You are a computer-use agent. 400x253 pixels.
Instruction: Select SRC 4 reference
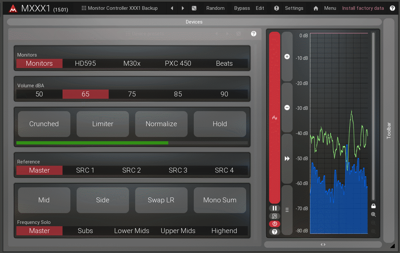coord(224,170)
